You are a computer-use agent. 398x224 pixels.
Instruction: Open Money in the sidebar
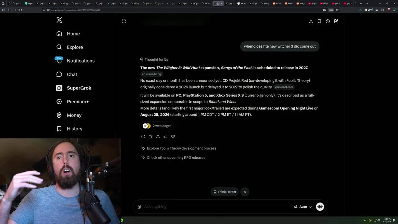tap(69, 115)
